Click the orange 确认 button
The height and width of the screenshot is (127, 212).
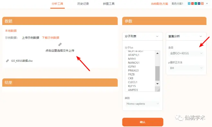click(143, 122)
